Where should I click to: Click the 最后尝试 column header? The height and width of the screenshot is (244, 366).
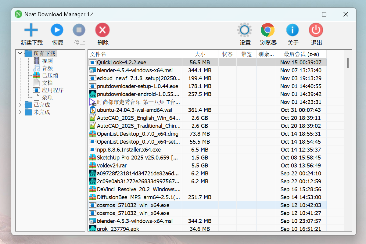(301, 54)
